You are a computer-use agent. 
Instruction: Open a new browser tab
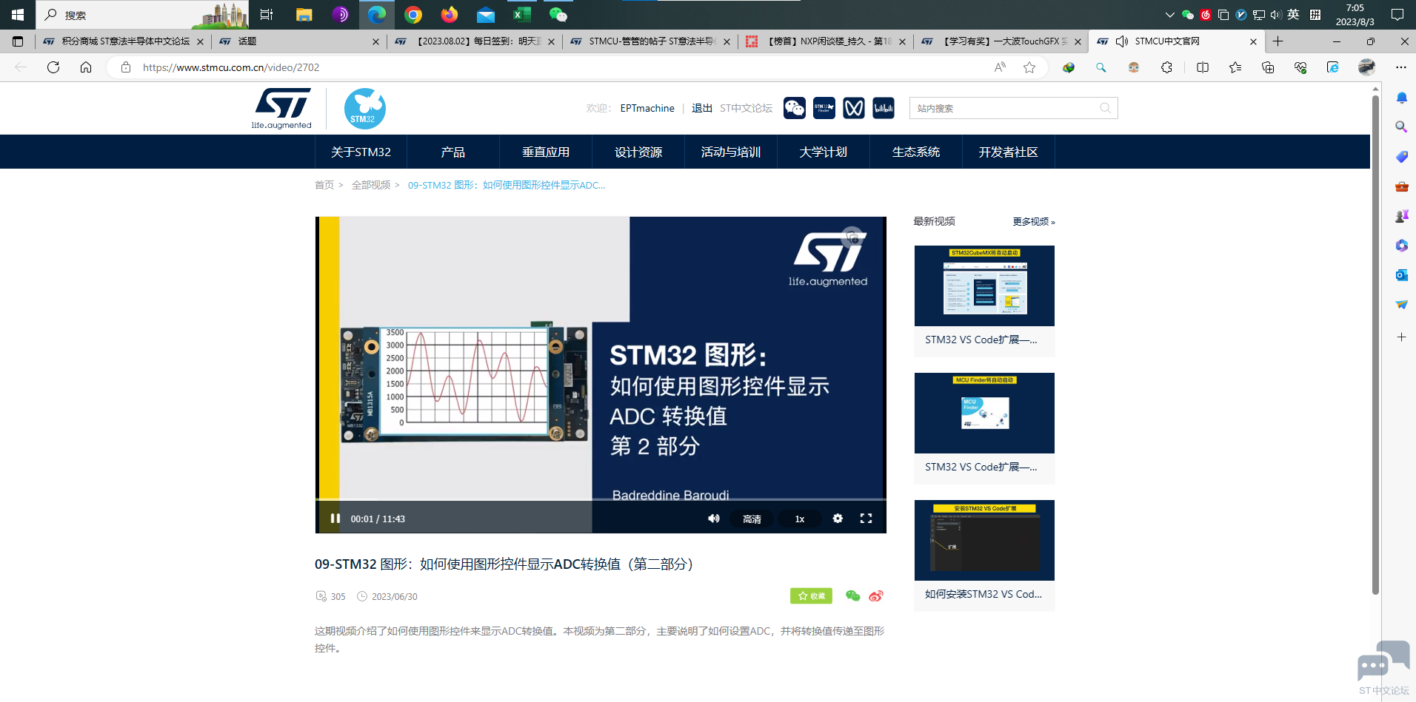click(x=1278, y=41)
